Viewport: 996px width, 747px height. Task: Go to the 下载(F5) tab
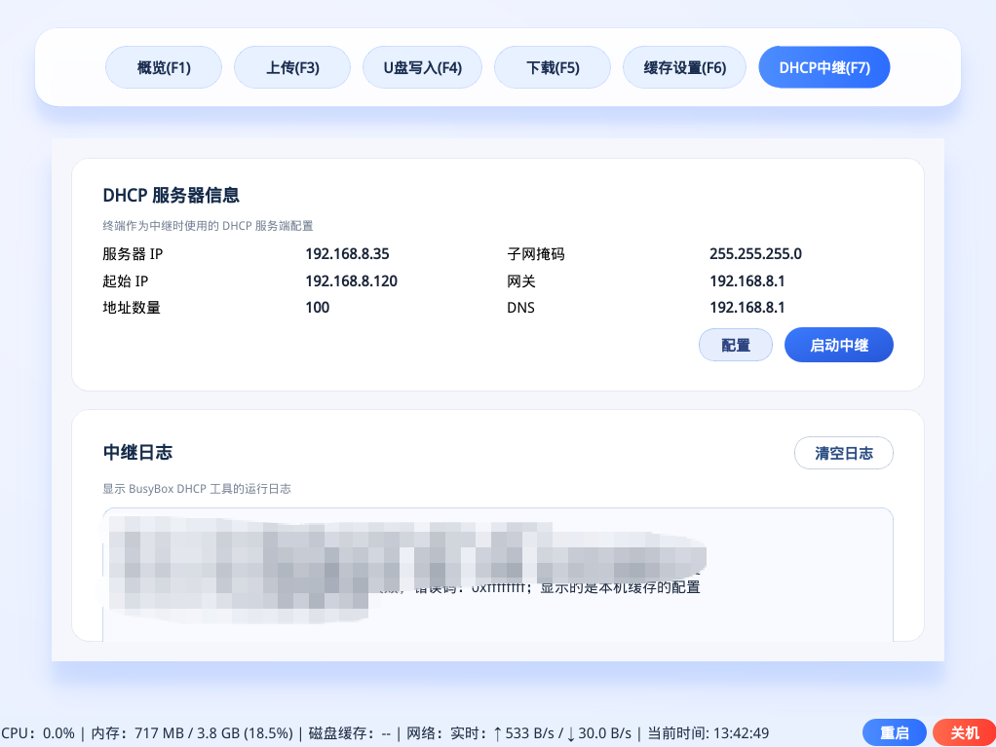(x=553, y=68)
